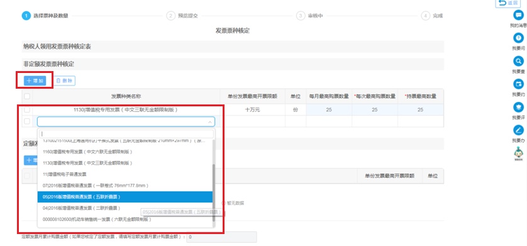
Task: Click the 我要问 question icon
Action: [519, 38]
